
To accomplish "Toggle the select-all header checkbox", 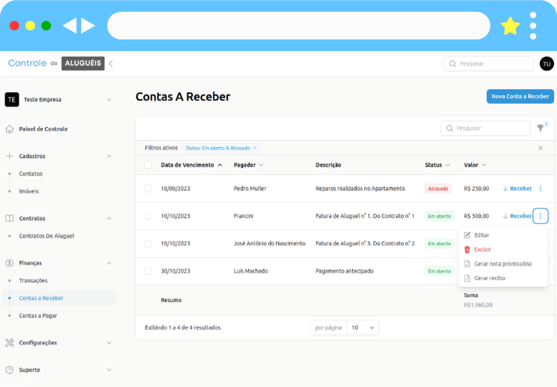I will pyautogui.click(x=148, y=165).
